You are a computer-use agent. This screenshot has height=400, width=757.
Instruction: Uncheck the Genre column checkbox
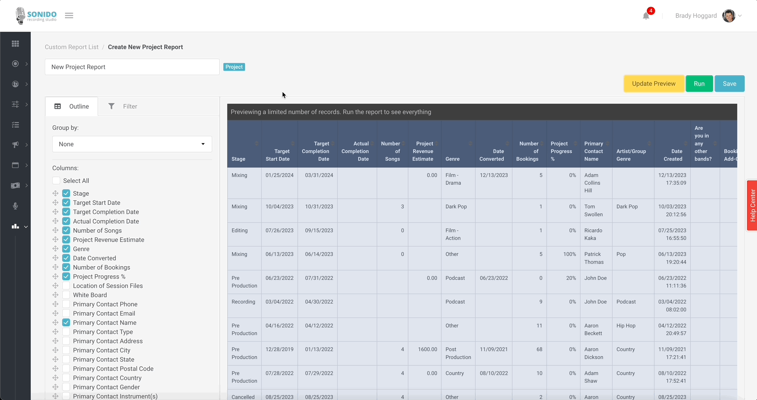pos(66,249)
